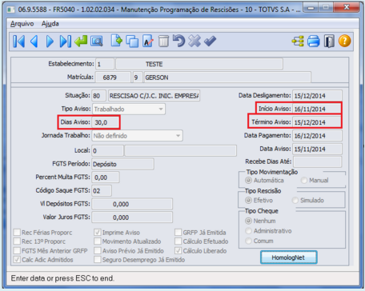This screenshot has width=365, height=291.
Task: Toggle Cálculo Liberado checkbox
Action: tap(178, 250)
